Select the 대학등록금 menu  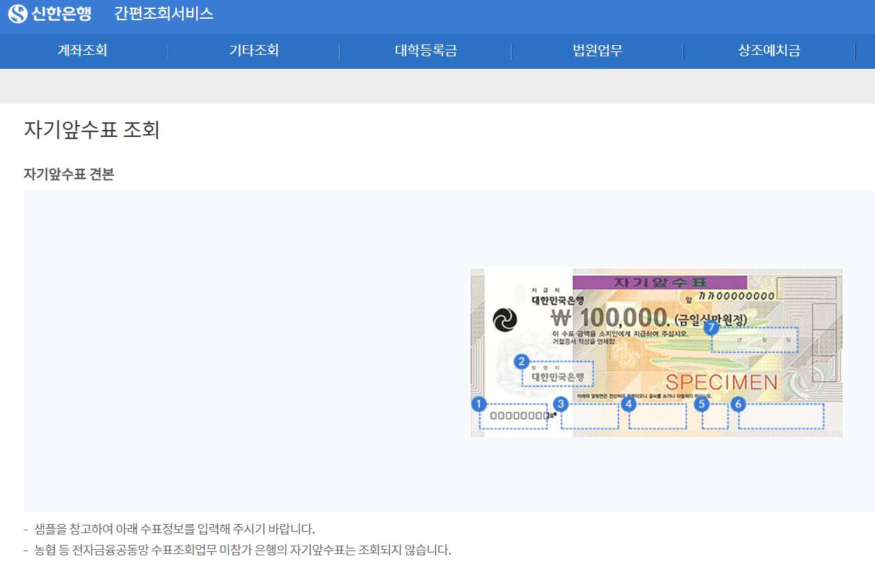[426, 51]
